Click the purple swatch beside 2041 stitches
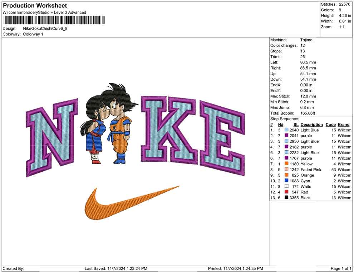The image size is (354, 272). (x=286, y=135)
